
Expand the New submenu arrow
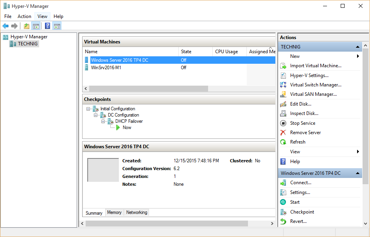pos(358,56)
